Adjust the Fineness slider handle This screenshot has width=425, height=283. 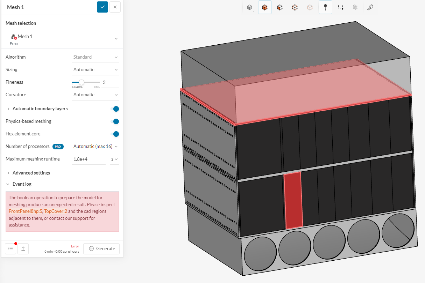pos(82,82)
